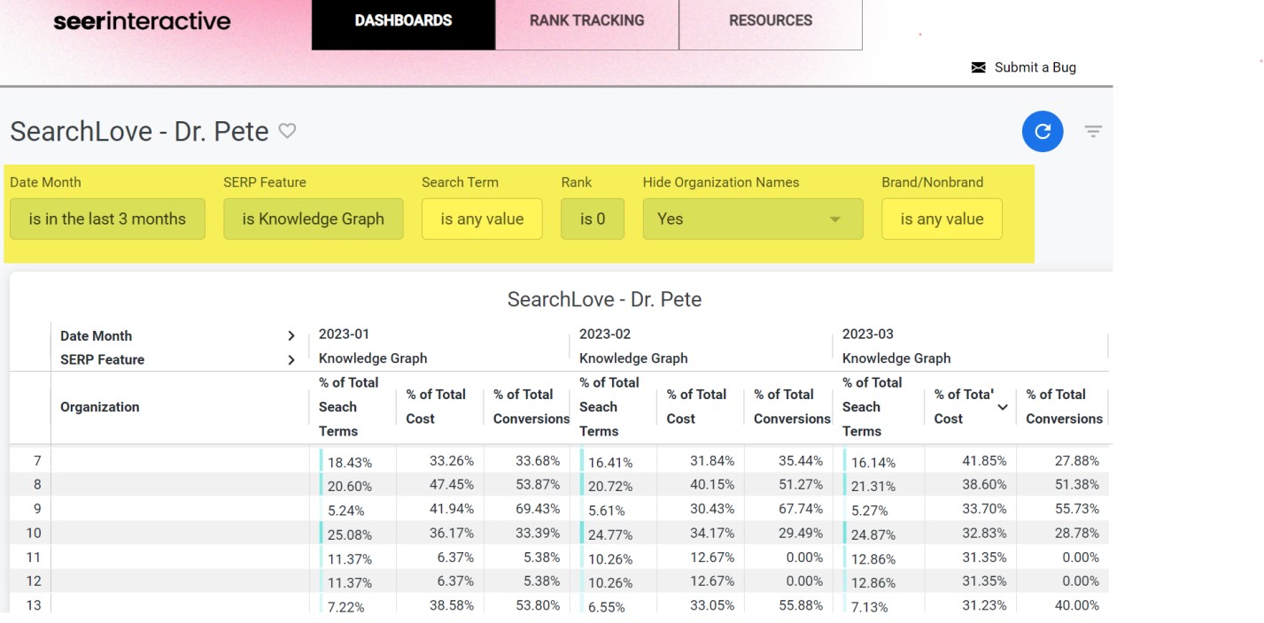Screen dimensions: 1264x623
Task: Edit the Rank is 0 filter
Action: point(592,219)
